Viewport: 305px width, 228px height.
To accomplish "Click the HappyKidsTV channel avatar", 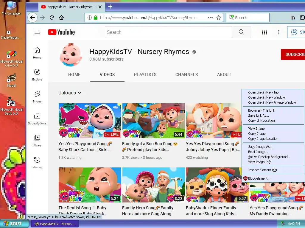I will pos(71,55).
